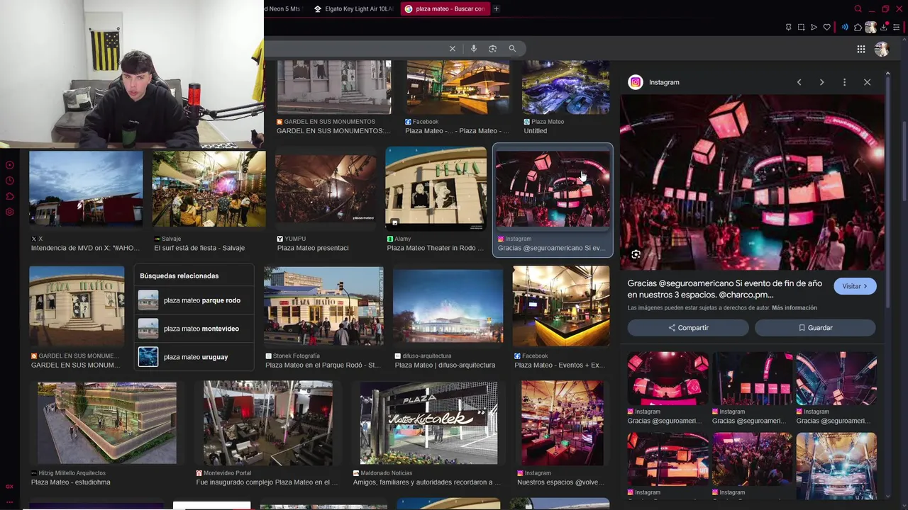Click the pin icon in browser toolbar

click(x=788, y=28)
